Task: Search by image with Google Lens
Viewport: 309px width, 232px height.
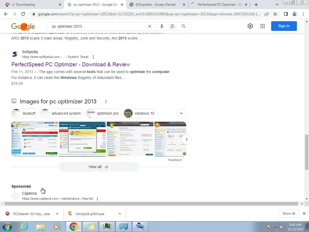Action: (x=172, y=26)
